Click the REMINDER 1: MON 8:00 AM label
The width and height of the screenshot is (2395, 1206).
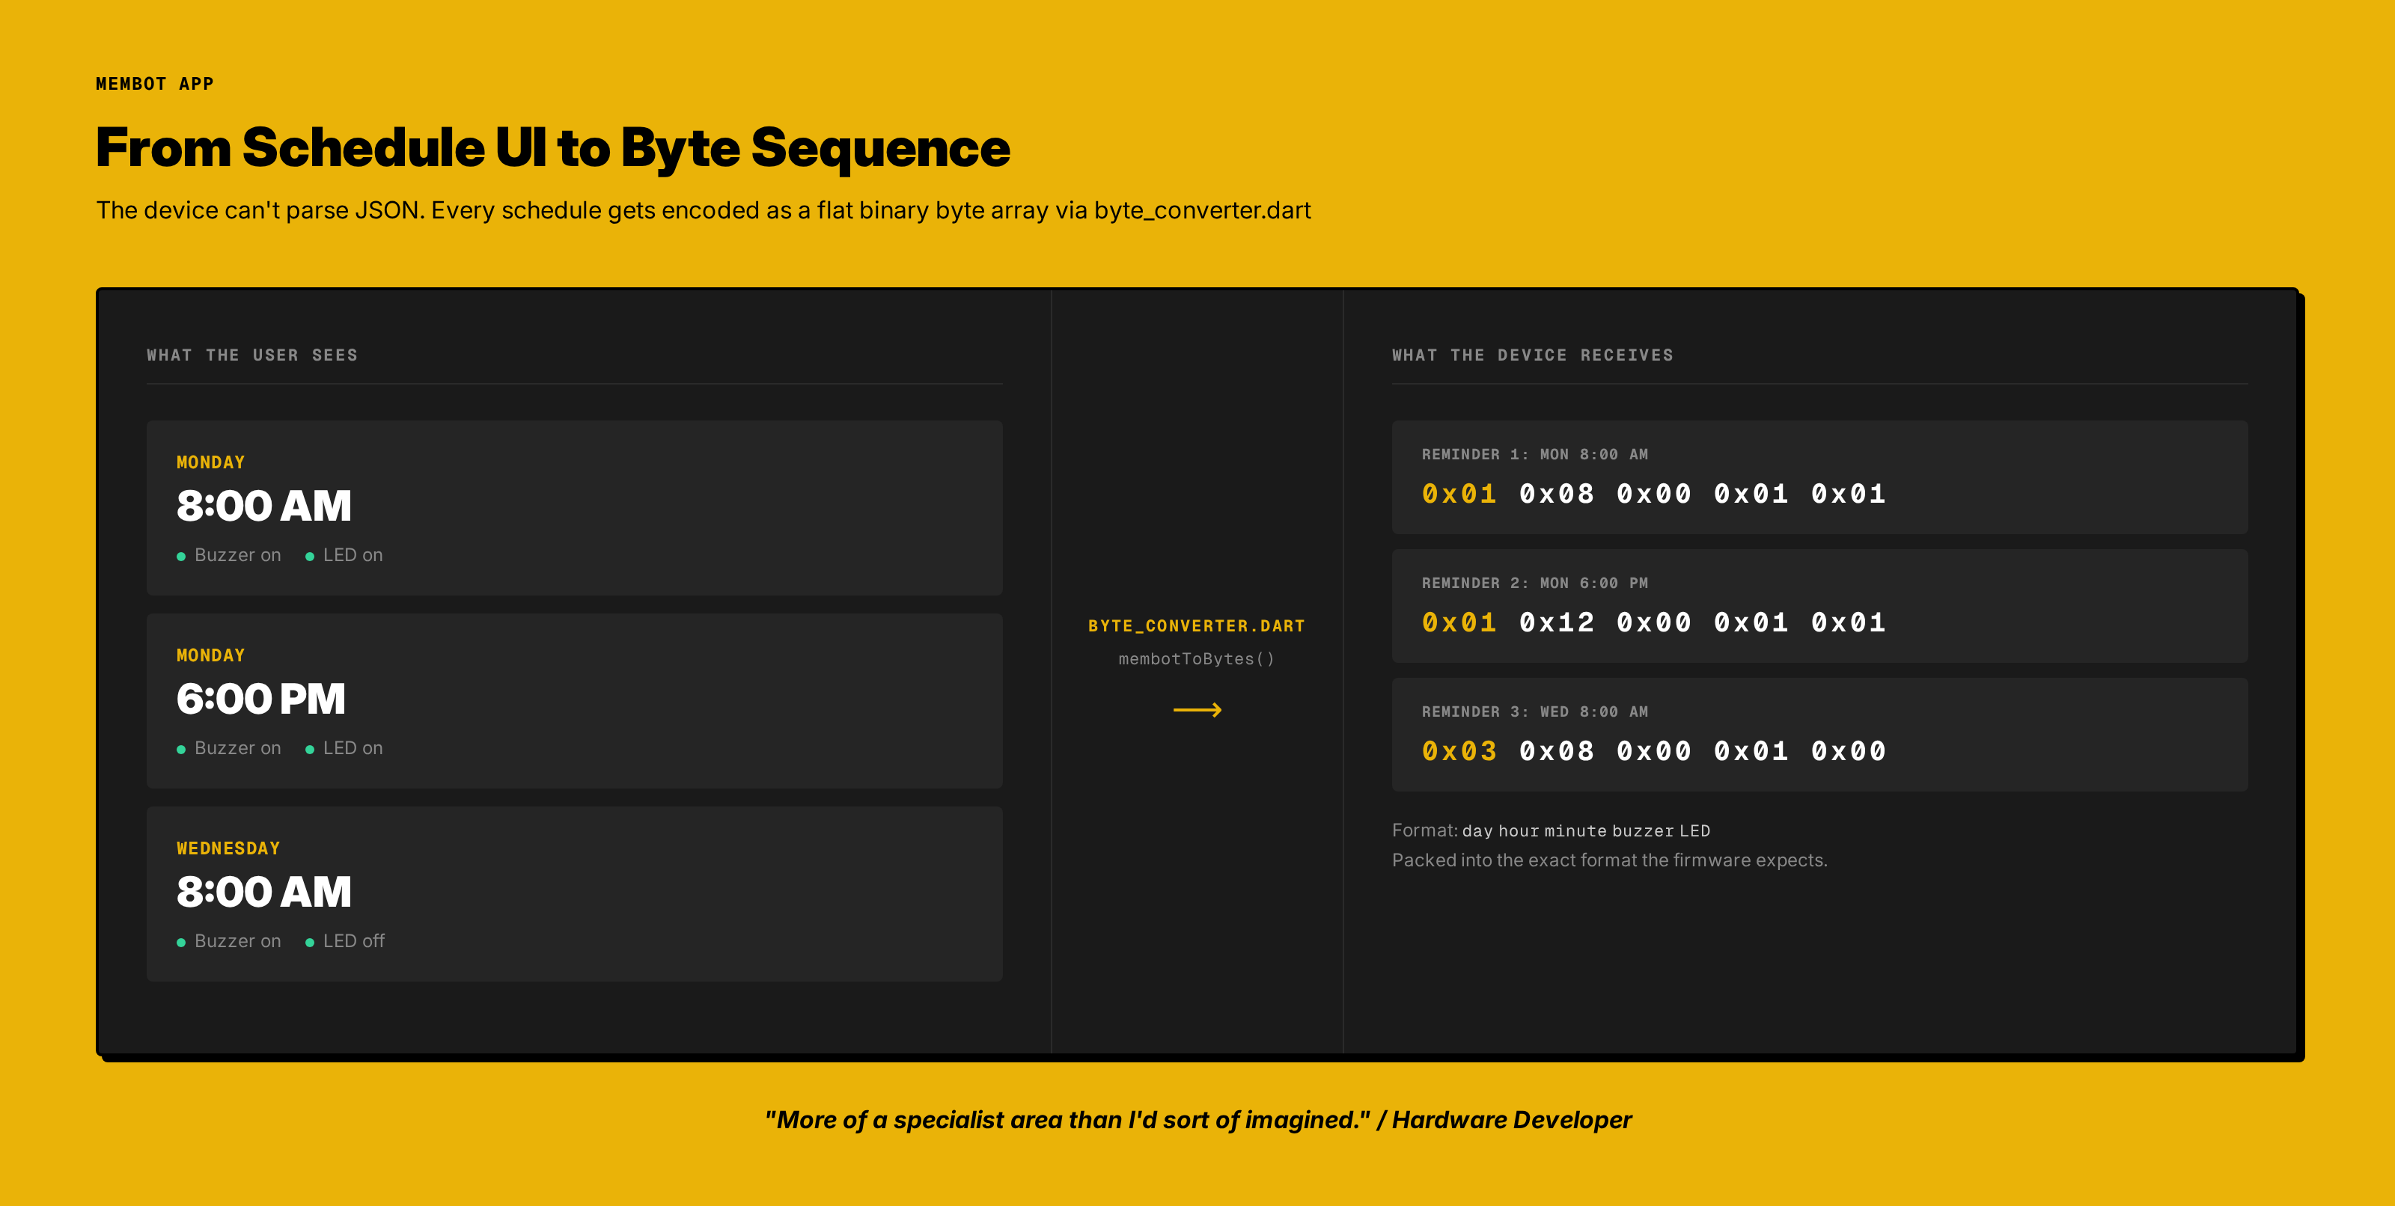click(x=1534, y=454)
